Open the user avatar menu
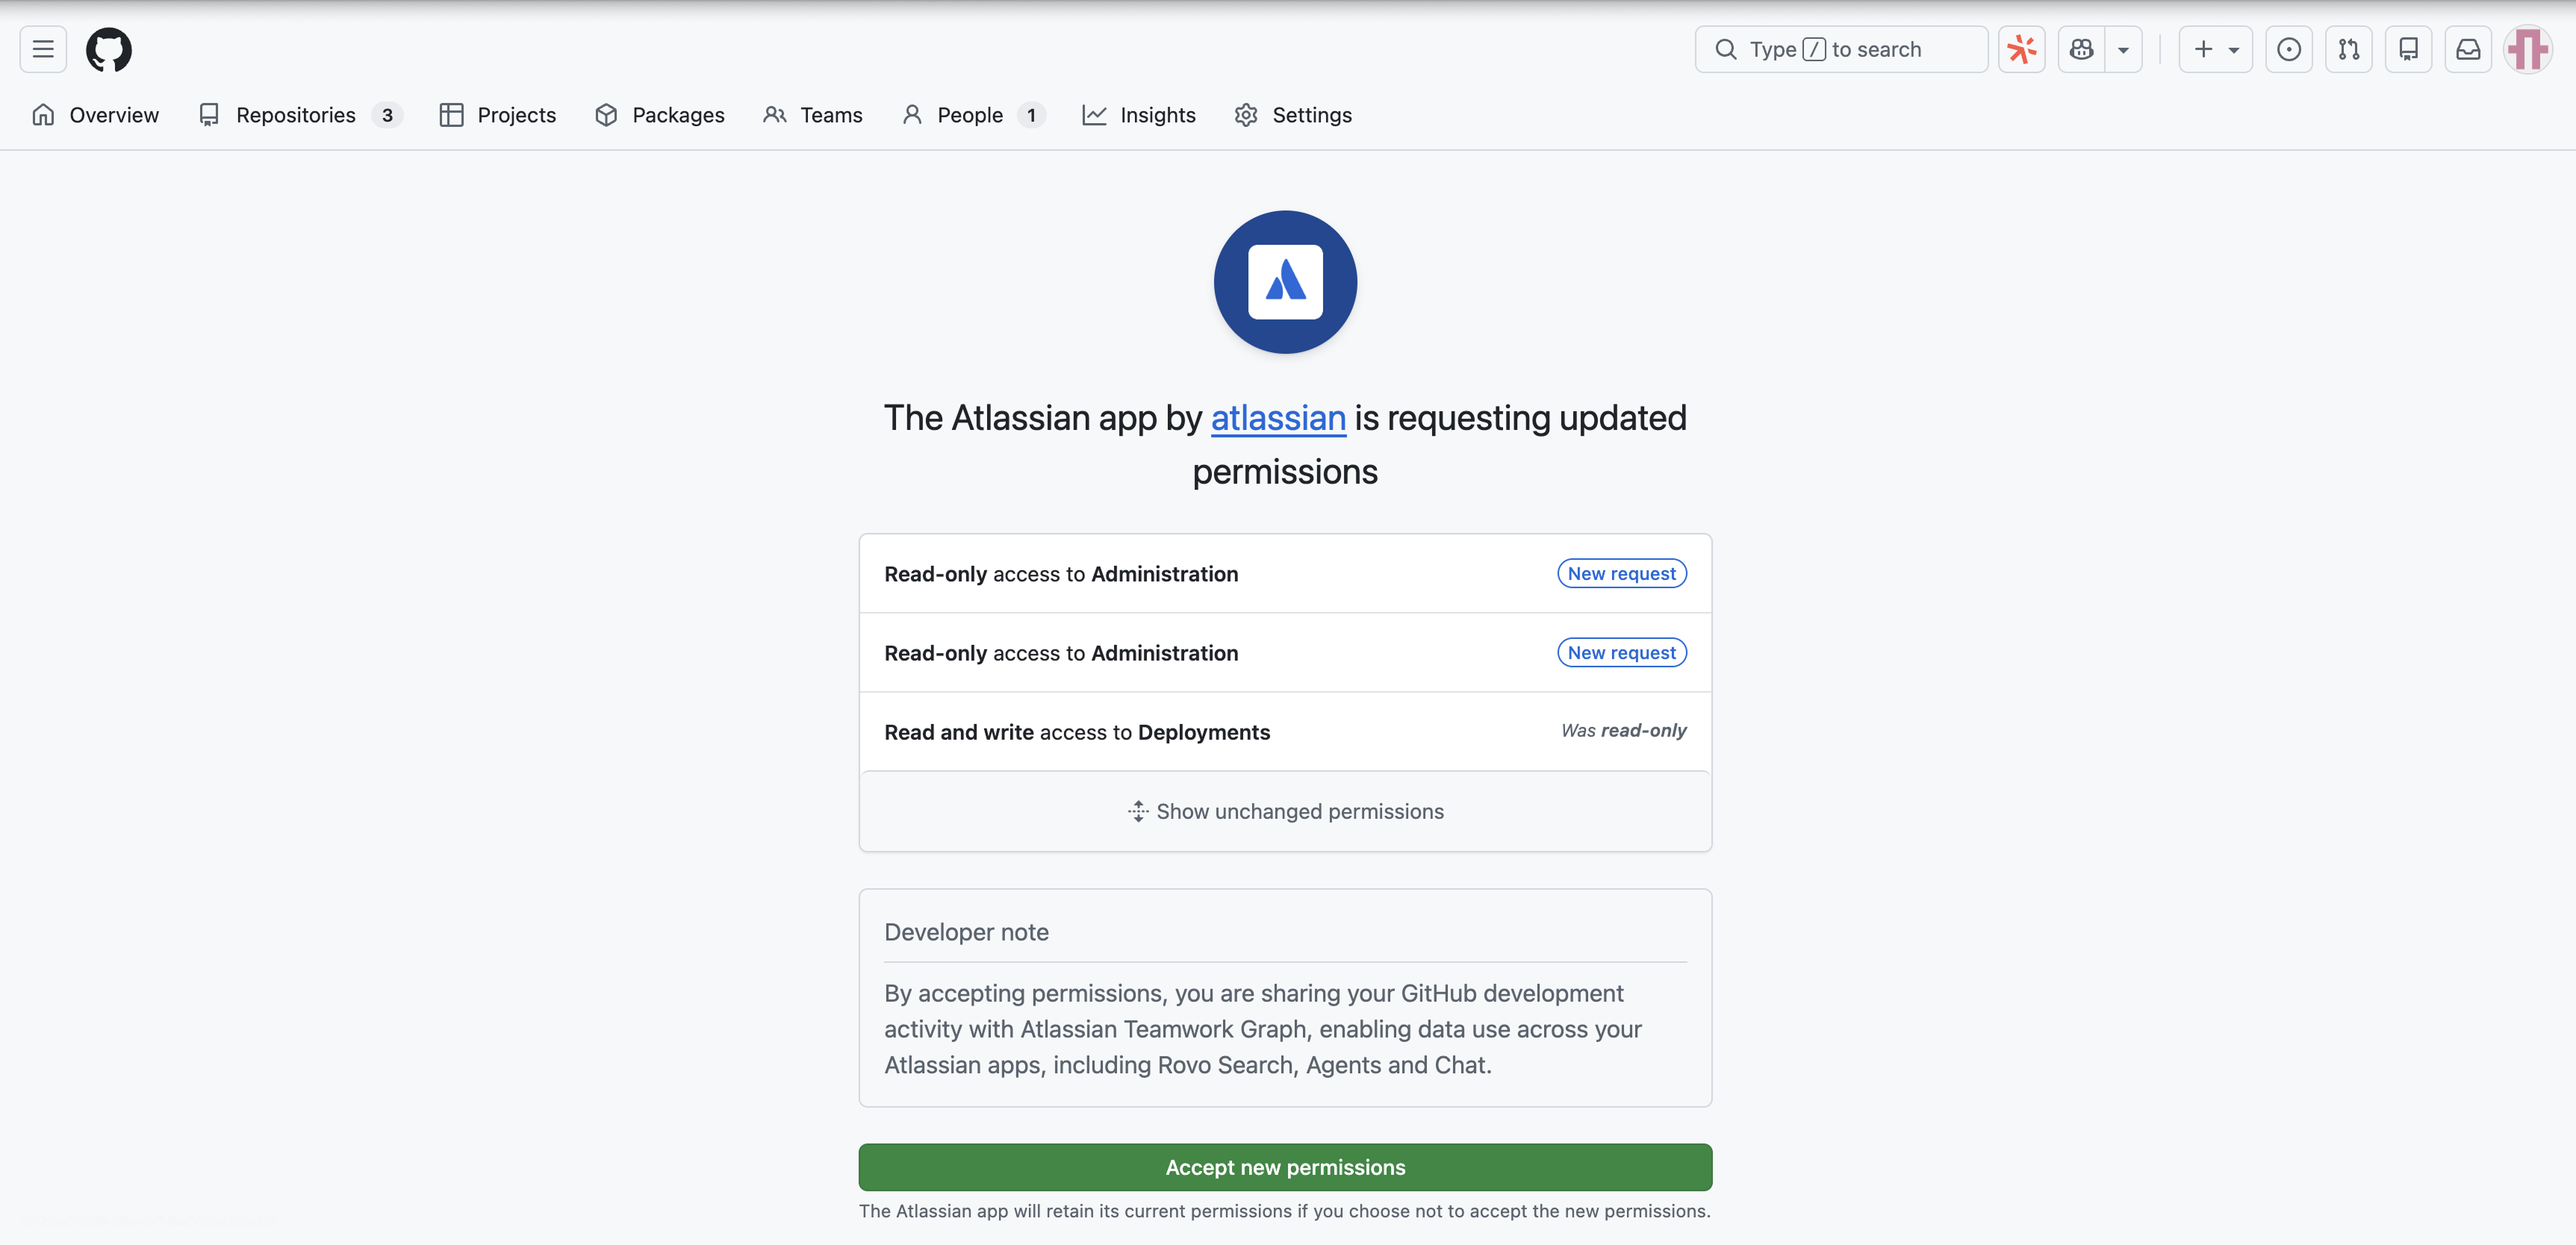2576x1245 pixels. 2528,49
